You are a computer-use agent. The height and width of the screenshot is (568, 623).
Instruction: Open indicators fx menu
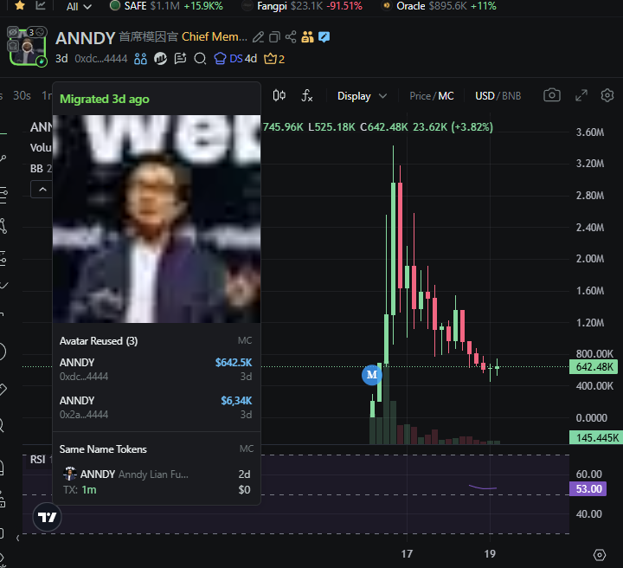tap(306, 96)
